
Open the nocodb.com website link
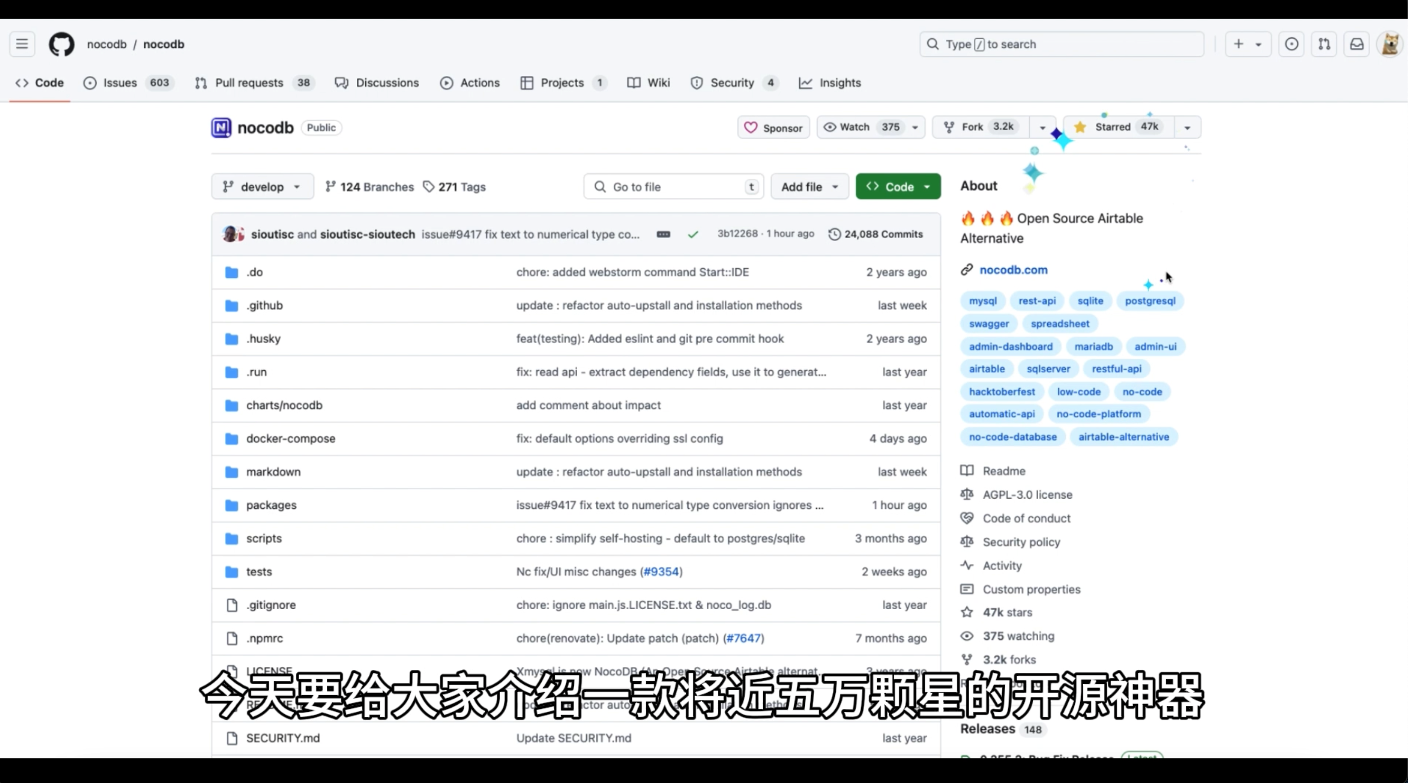pyautogui.click(x=1014, y=270)
